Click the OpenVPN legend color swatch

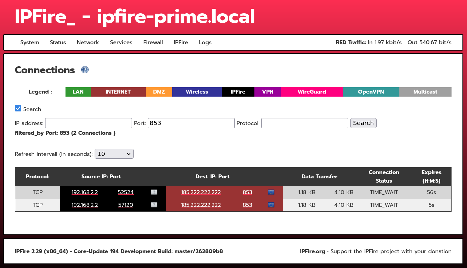[371, 92]
